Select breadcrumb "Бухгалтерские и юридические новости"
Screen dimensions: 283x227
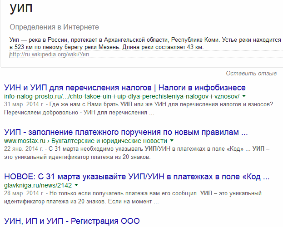click(x=109, y=141)
